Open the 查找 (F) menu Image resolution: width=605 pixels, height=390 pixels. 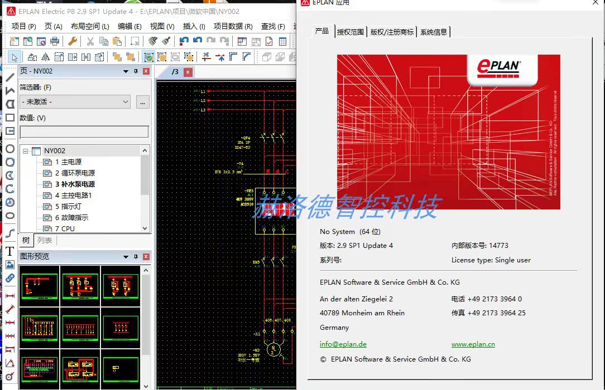click(273, 26)
